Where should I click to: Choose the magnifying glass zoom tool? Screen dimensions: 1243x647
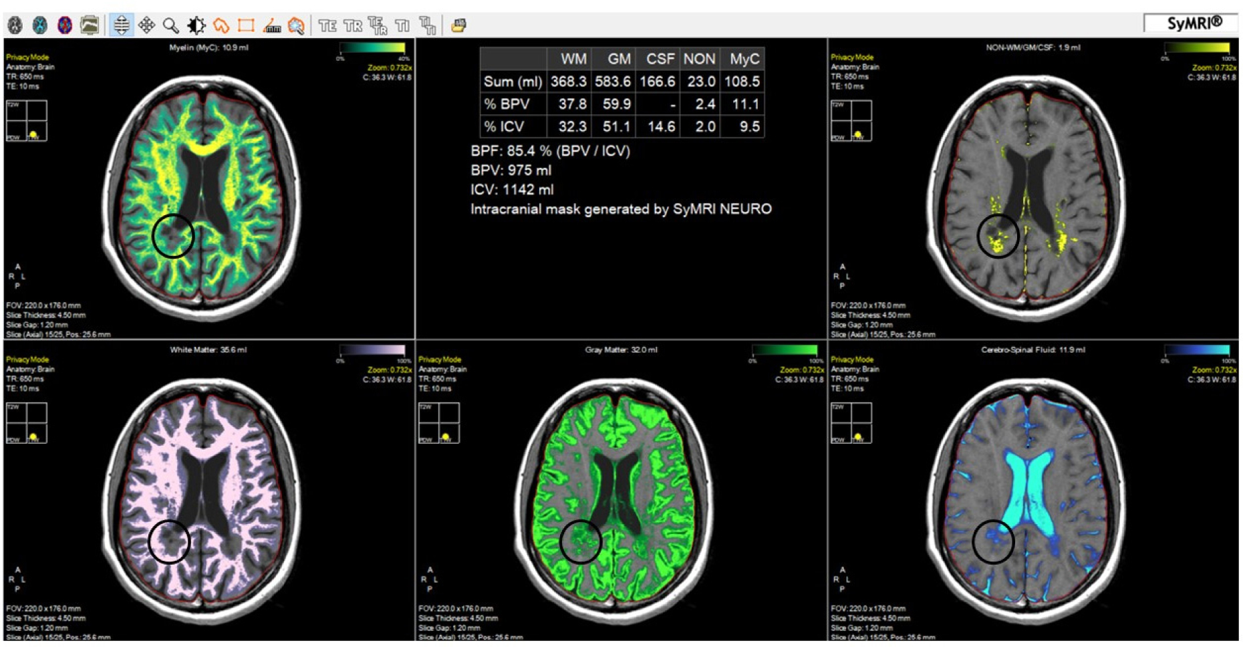coord(171,25)
